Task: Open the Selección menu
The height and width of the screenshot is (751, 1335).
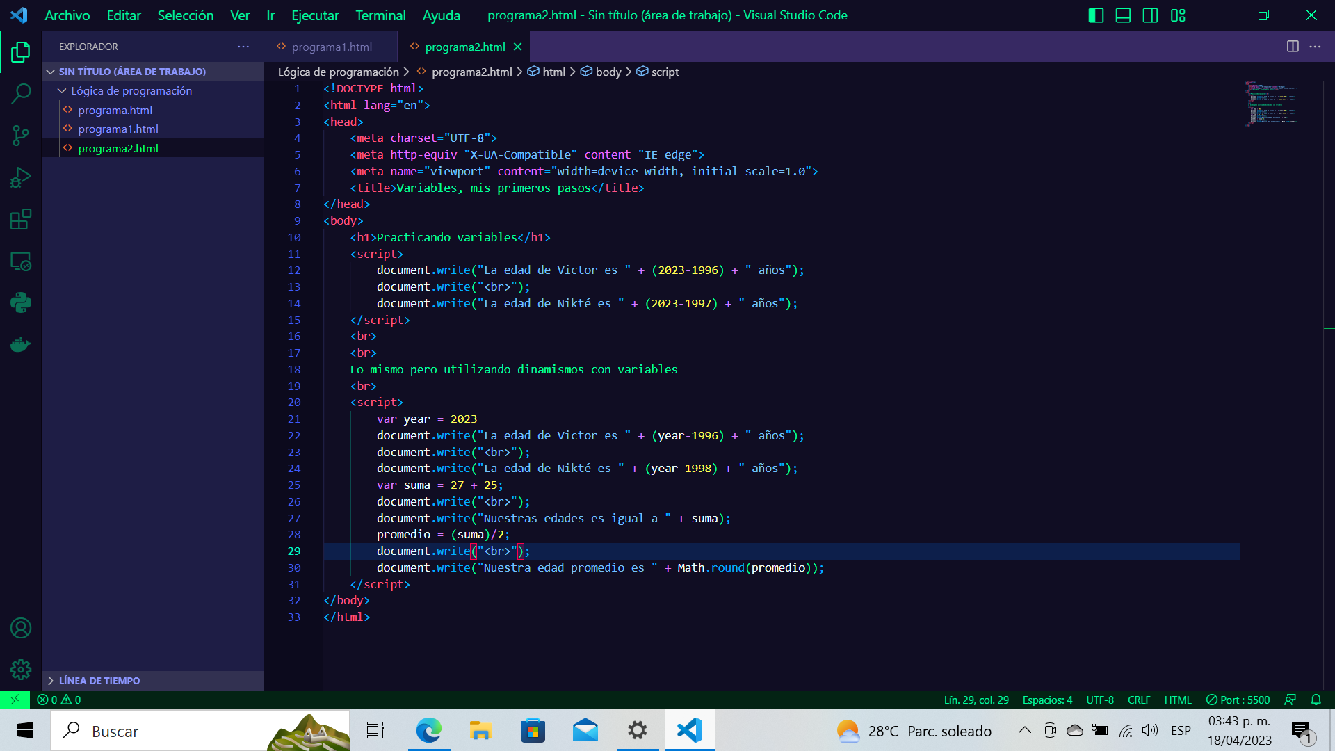Action: tap(186, 15)
